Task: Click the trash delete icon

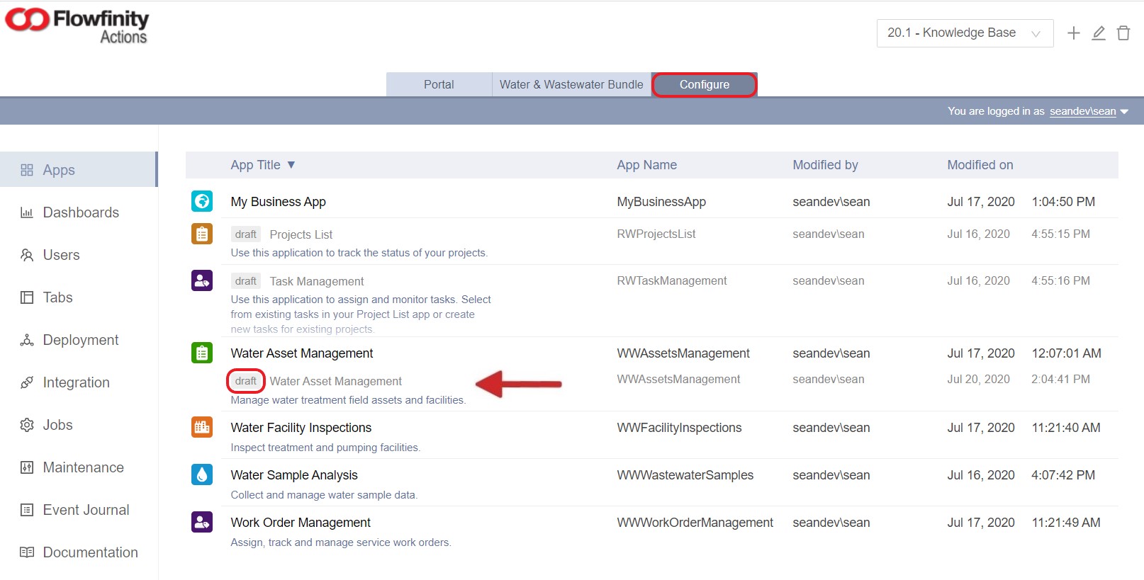Action: click(1123, 33)
